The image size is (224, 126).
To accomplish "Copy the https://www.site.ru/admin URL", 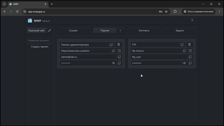I will [x=113, y=51].
